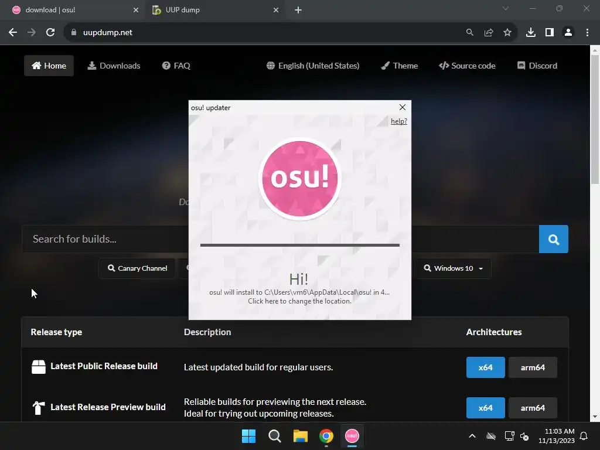
Task: Expand the Windows 10 dropdown
Action: [454, 268]
